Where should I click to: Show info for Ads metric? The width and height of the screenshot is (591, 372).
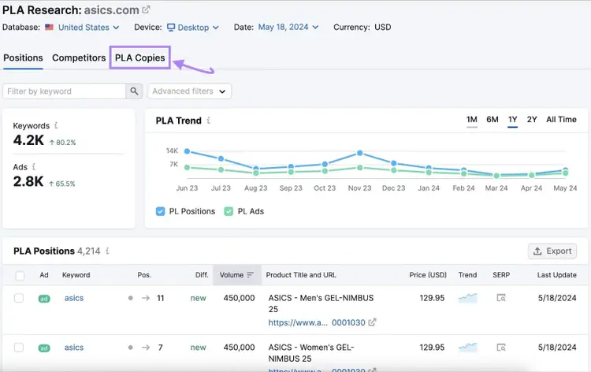[34, 166]
